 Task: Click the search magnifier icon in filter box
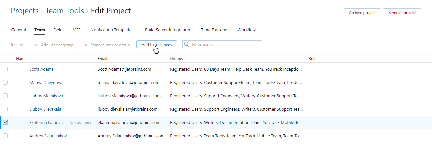pyautogui.click(x=187, y=44)
